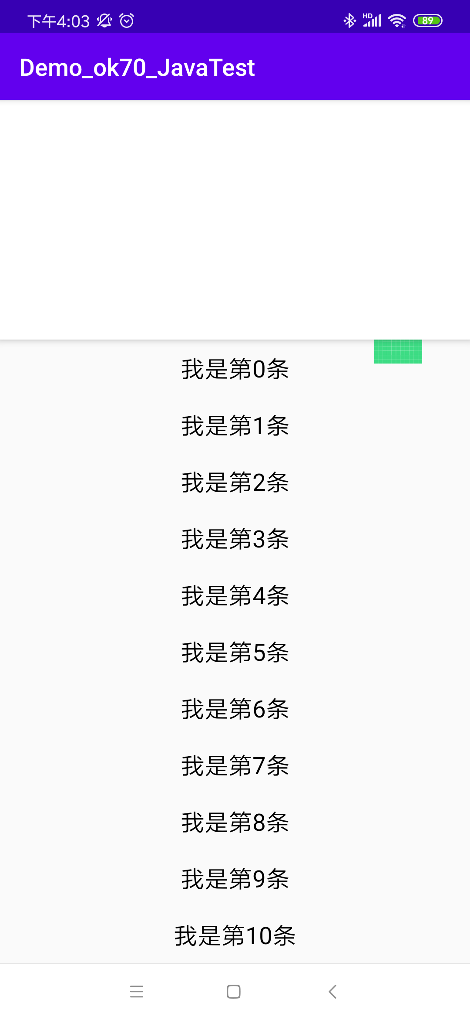This screenshot has height=1020, width=470.
Task: Select the list item 我是第1条
Action: 235,426
